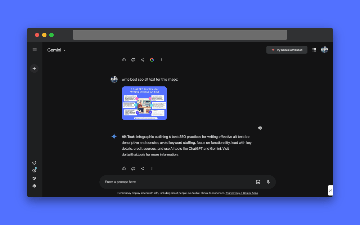The image size is (360, 225).
Task: Start a new chat with plus button
Action: 34,68
